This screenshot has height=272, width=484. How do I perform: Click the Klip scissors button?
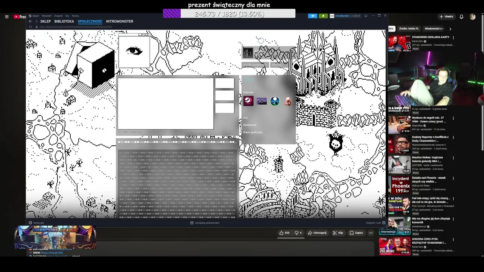click(338, 233)
